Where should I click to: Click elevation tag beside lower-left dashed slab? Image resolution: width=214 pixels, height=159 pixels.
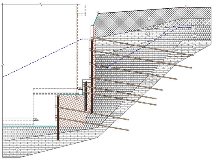(x=35, y=120)
